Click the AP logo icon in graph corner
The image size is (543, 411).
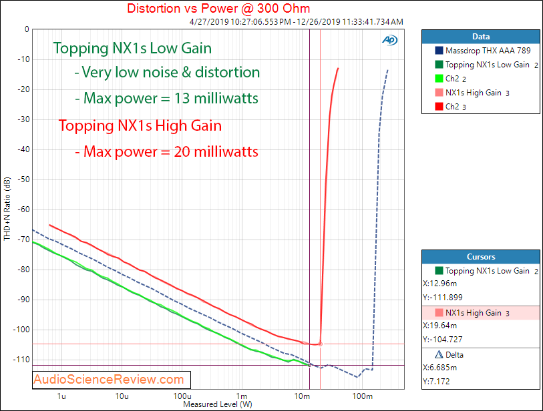click(390, 40)
